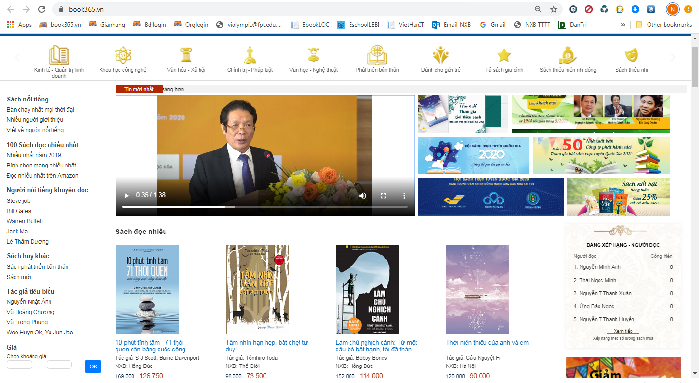Screen dimensions: 699x383
Task: Open the Sách thiếu niên nhi đồng icon
Action: (x=567, y=55)
